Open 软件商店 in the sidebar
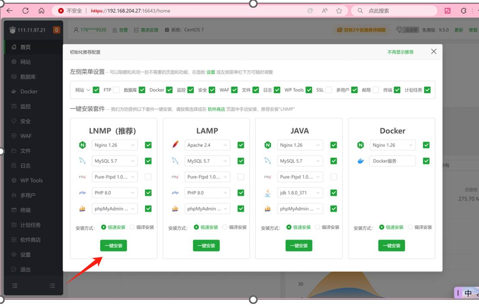Screen dimensions: 479x307 click(x=34, y=240)
